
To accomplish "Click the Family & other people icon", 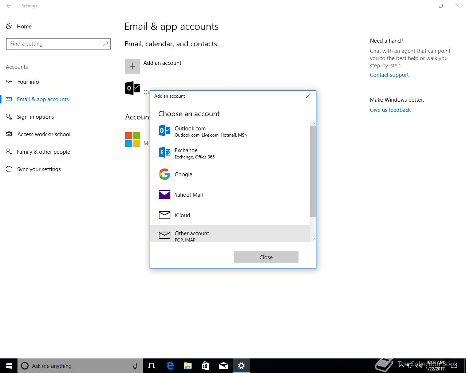I will pyautogui.click(x=9, y=152).
